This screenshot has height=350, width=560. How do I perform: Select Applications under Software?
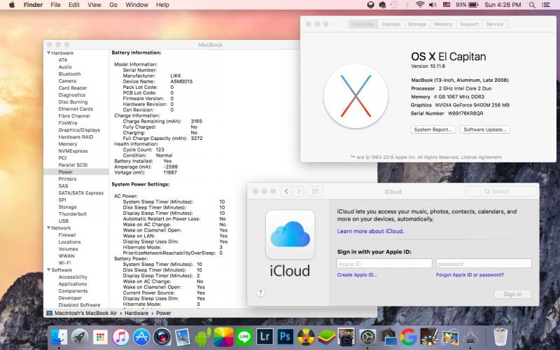coord(73,284)
